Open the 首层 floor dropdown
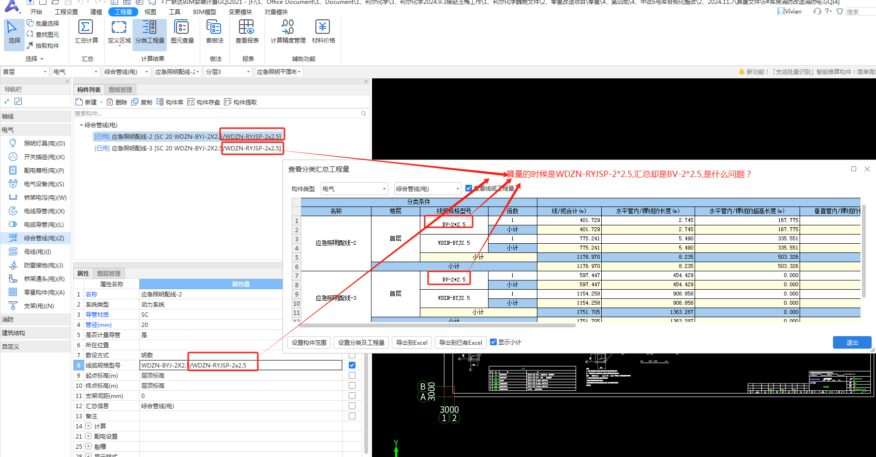 tap(25, 72)
